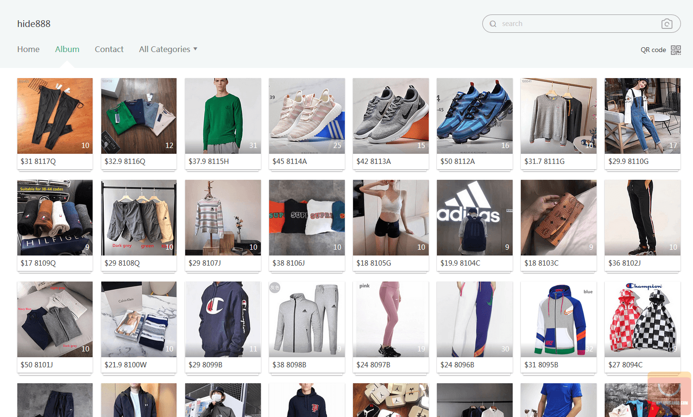Image resolution: width=693 pixels, height=417 pixels.
Task: Click the $38 8106J caption
Action: click(288, 263)
